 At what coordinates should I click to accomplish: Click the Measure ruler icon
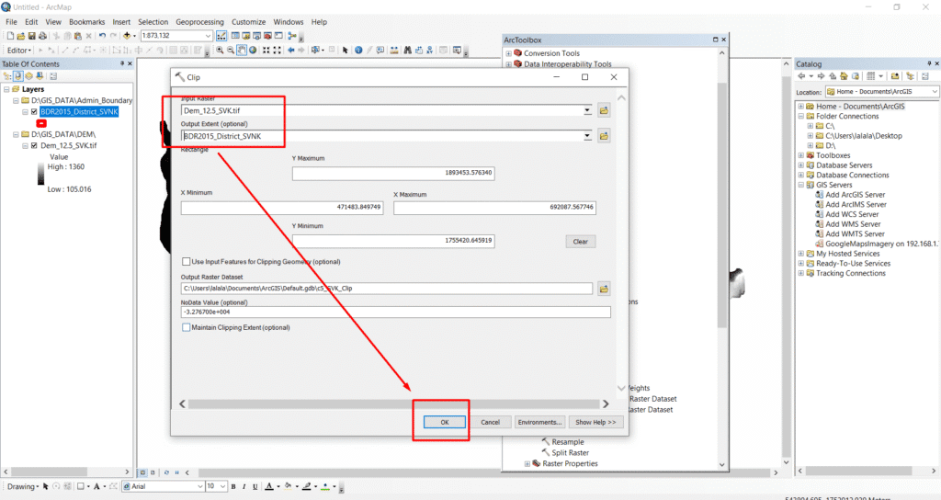[x=394, y=51]
